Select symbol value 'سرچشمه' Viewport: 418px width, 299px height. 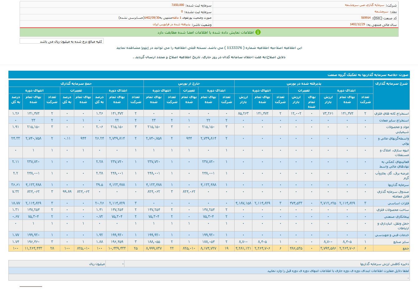[382, 12]
